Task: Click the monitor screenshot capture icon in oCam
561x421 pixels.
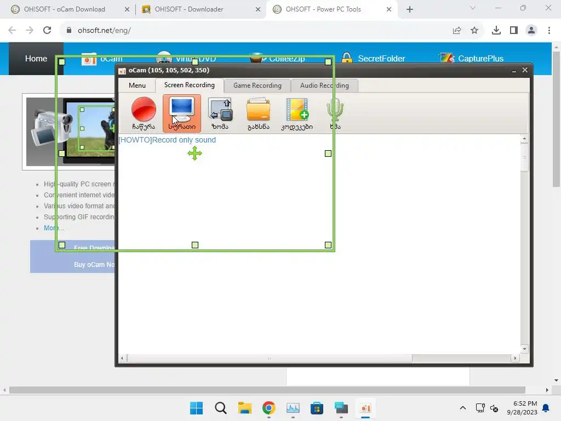Action: point(182,113)
